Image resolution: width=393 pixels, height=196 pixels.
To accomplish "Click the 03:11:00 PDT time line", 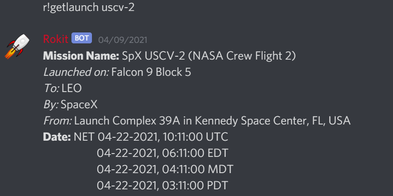I will 162,186.
